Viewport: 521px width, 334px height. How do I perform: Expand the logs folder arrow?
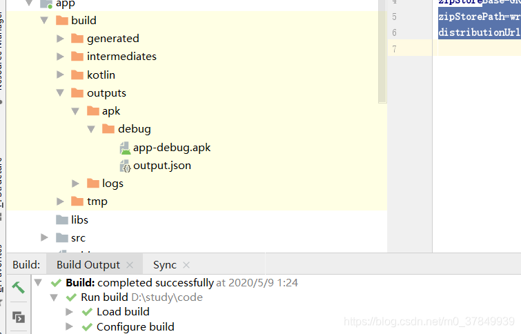[75, 184]
